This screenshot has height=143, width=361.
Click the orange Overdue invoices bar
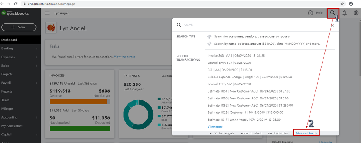(78, 102)
